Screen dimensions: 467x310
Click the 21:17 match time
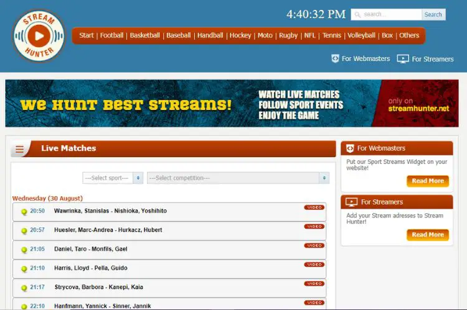click(x=37, y=287)
